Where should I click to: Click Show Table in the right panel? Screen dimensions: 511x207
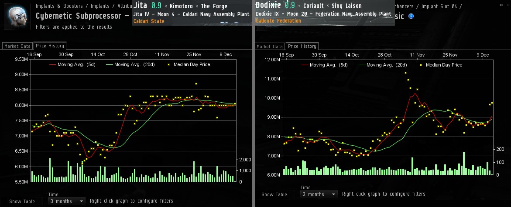274,194
